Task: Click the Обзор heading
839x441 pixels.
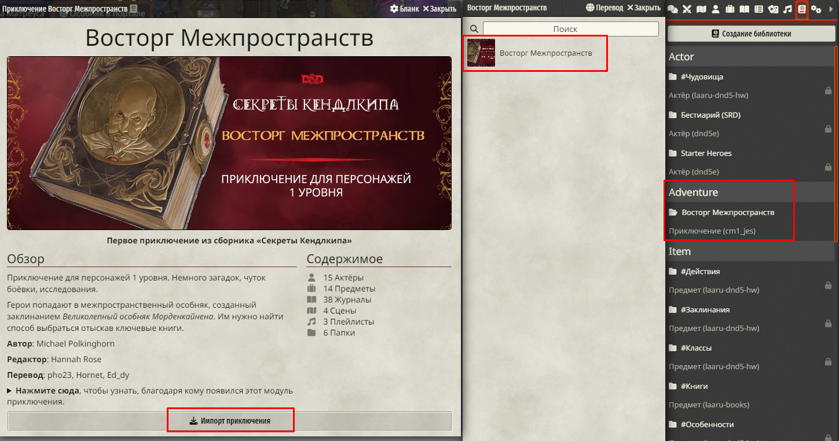Action: [x=25, y=258]
